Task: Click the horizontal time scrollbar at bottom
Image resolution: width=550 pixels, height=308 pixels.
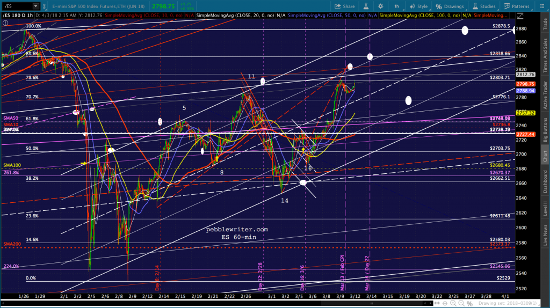Action: [x=216, y=304]
